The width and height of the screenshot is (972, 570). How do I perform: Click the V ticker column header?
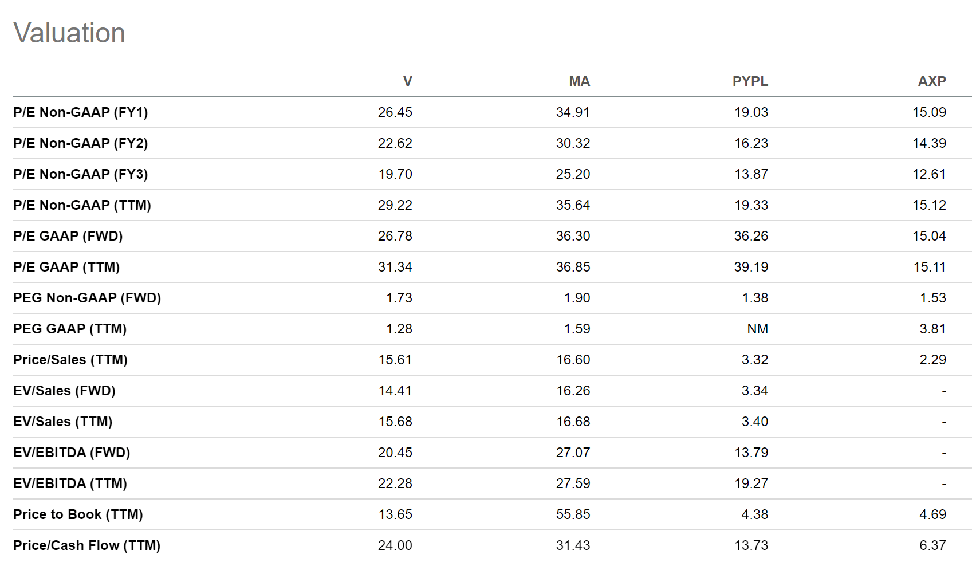407,81
